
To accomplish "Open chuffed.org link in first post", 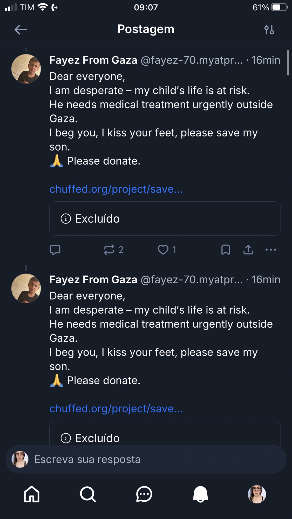I will pos(116,189).
